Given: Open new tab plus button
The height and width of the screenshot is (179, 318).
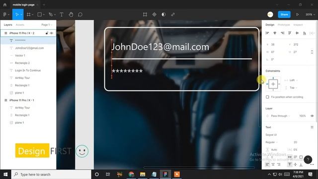Looking at the screenshot, I should (x=44, y=4).
